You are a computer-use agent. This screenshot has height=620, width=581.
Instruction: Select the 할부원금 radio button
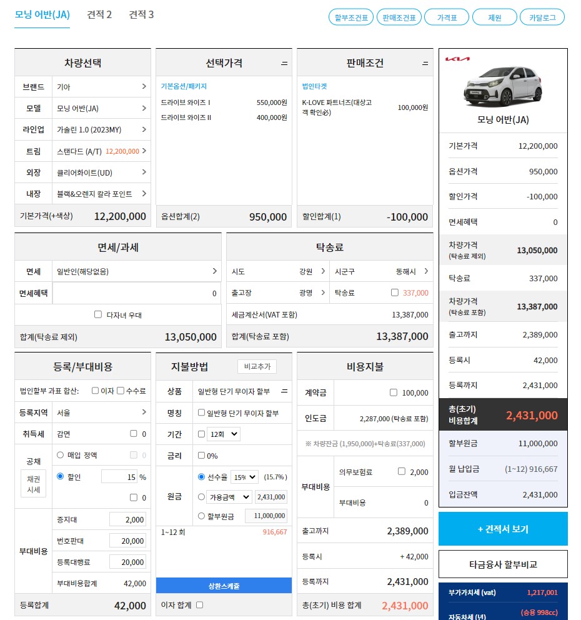tap(201, 516)
